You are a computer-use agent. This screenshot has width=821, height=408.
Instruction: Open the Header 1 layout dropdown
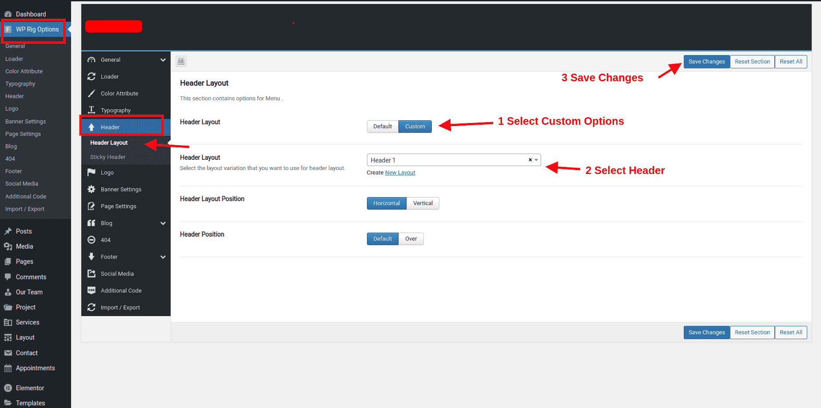(454, 160)
